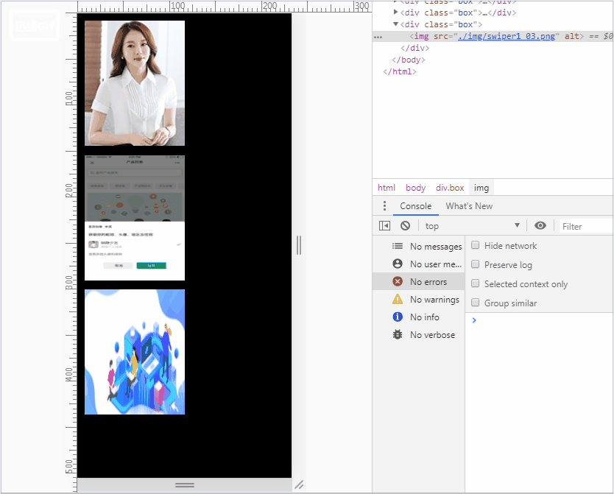Click the eye icon for live expressions
Viewport: 614px width, 494px height.
pyautogui.click(x=540, y=226)
